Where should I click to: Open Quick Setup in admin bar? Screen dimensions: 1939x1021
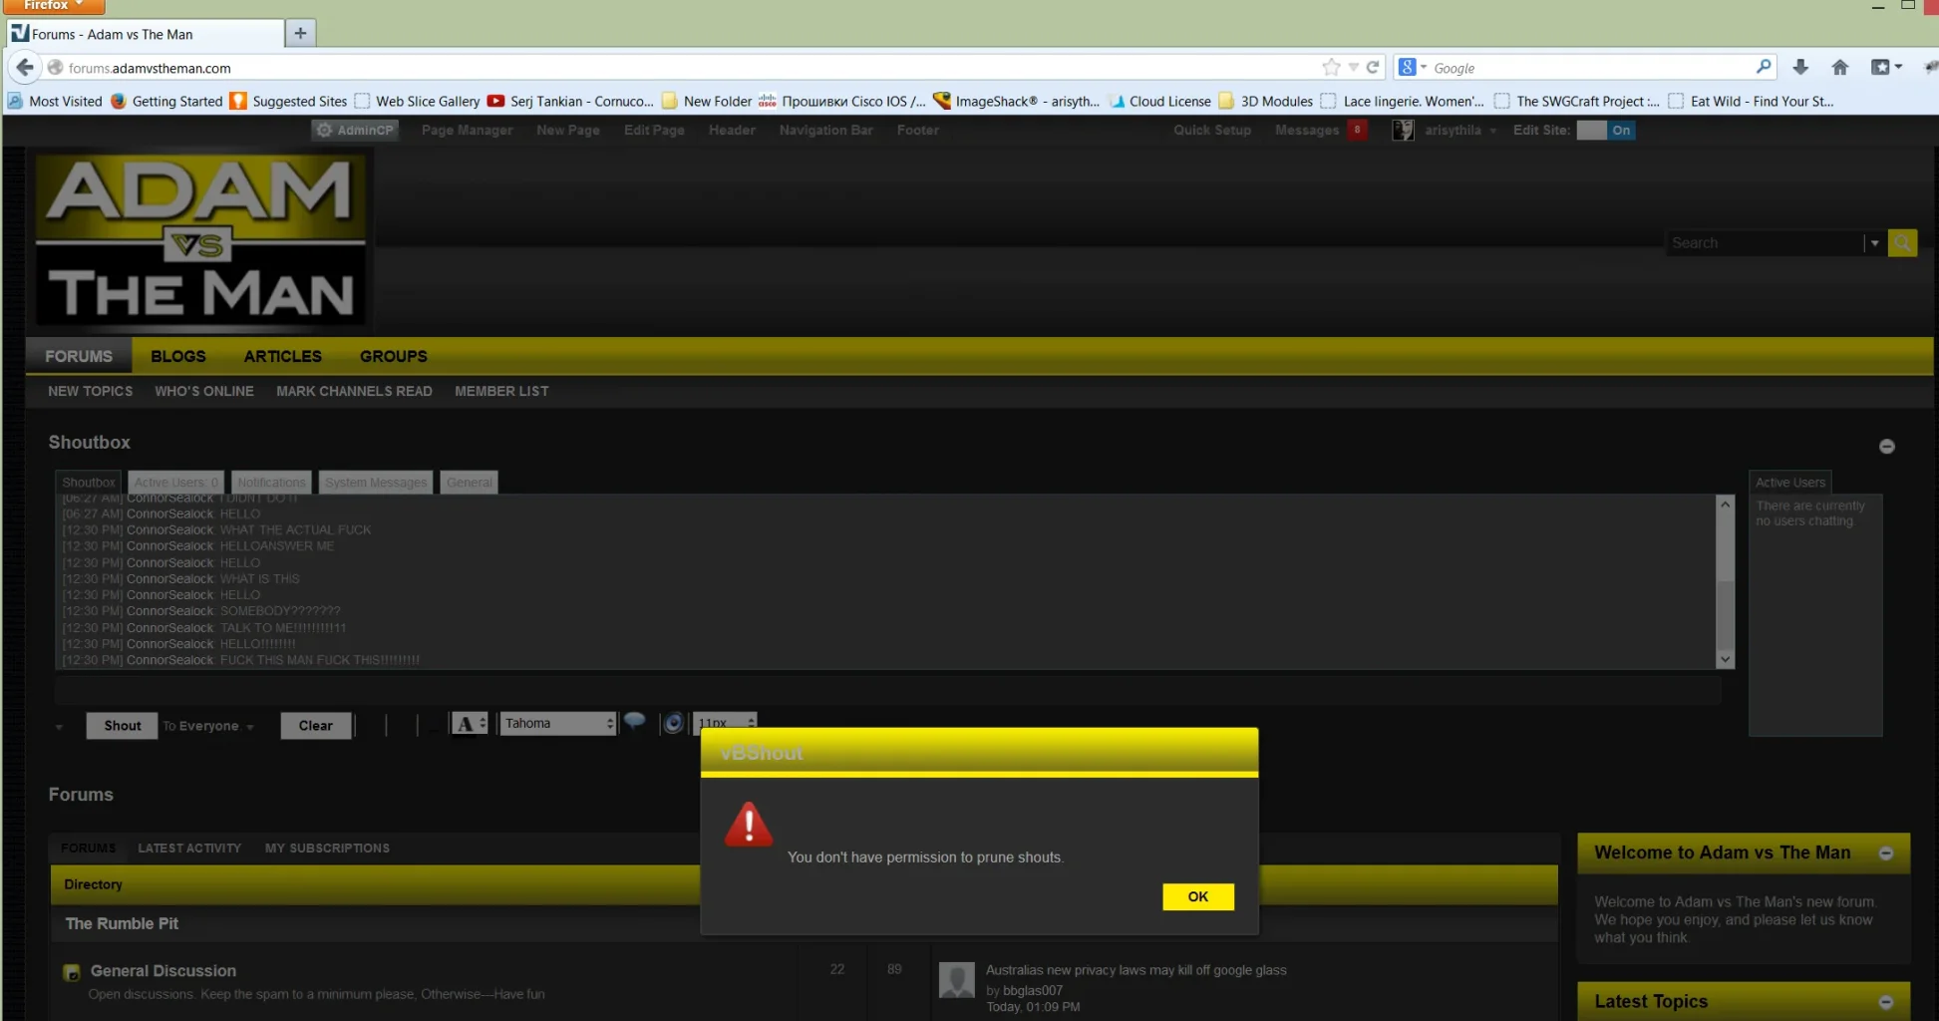(x=1212, y=130)
